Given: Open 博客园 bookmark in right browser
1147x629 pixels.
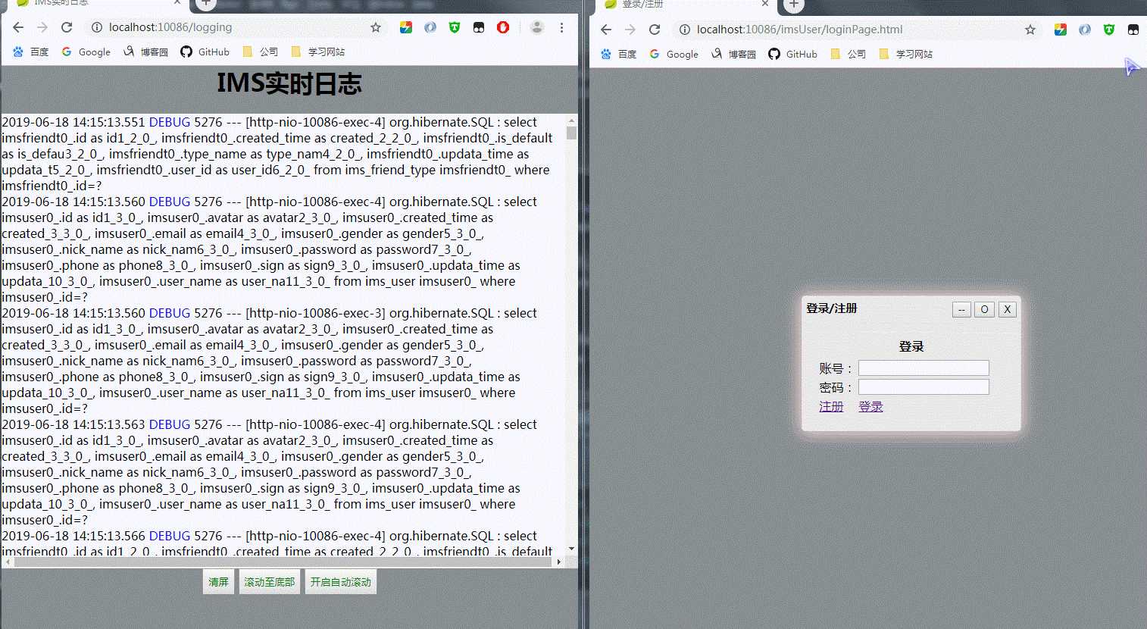Looking at the screenshot, I should pyautogui.click(x=734, y=54).
